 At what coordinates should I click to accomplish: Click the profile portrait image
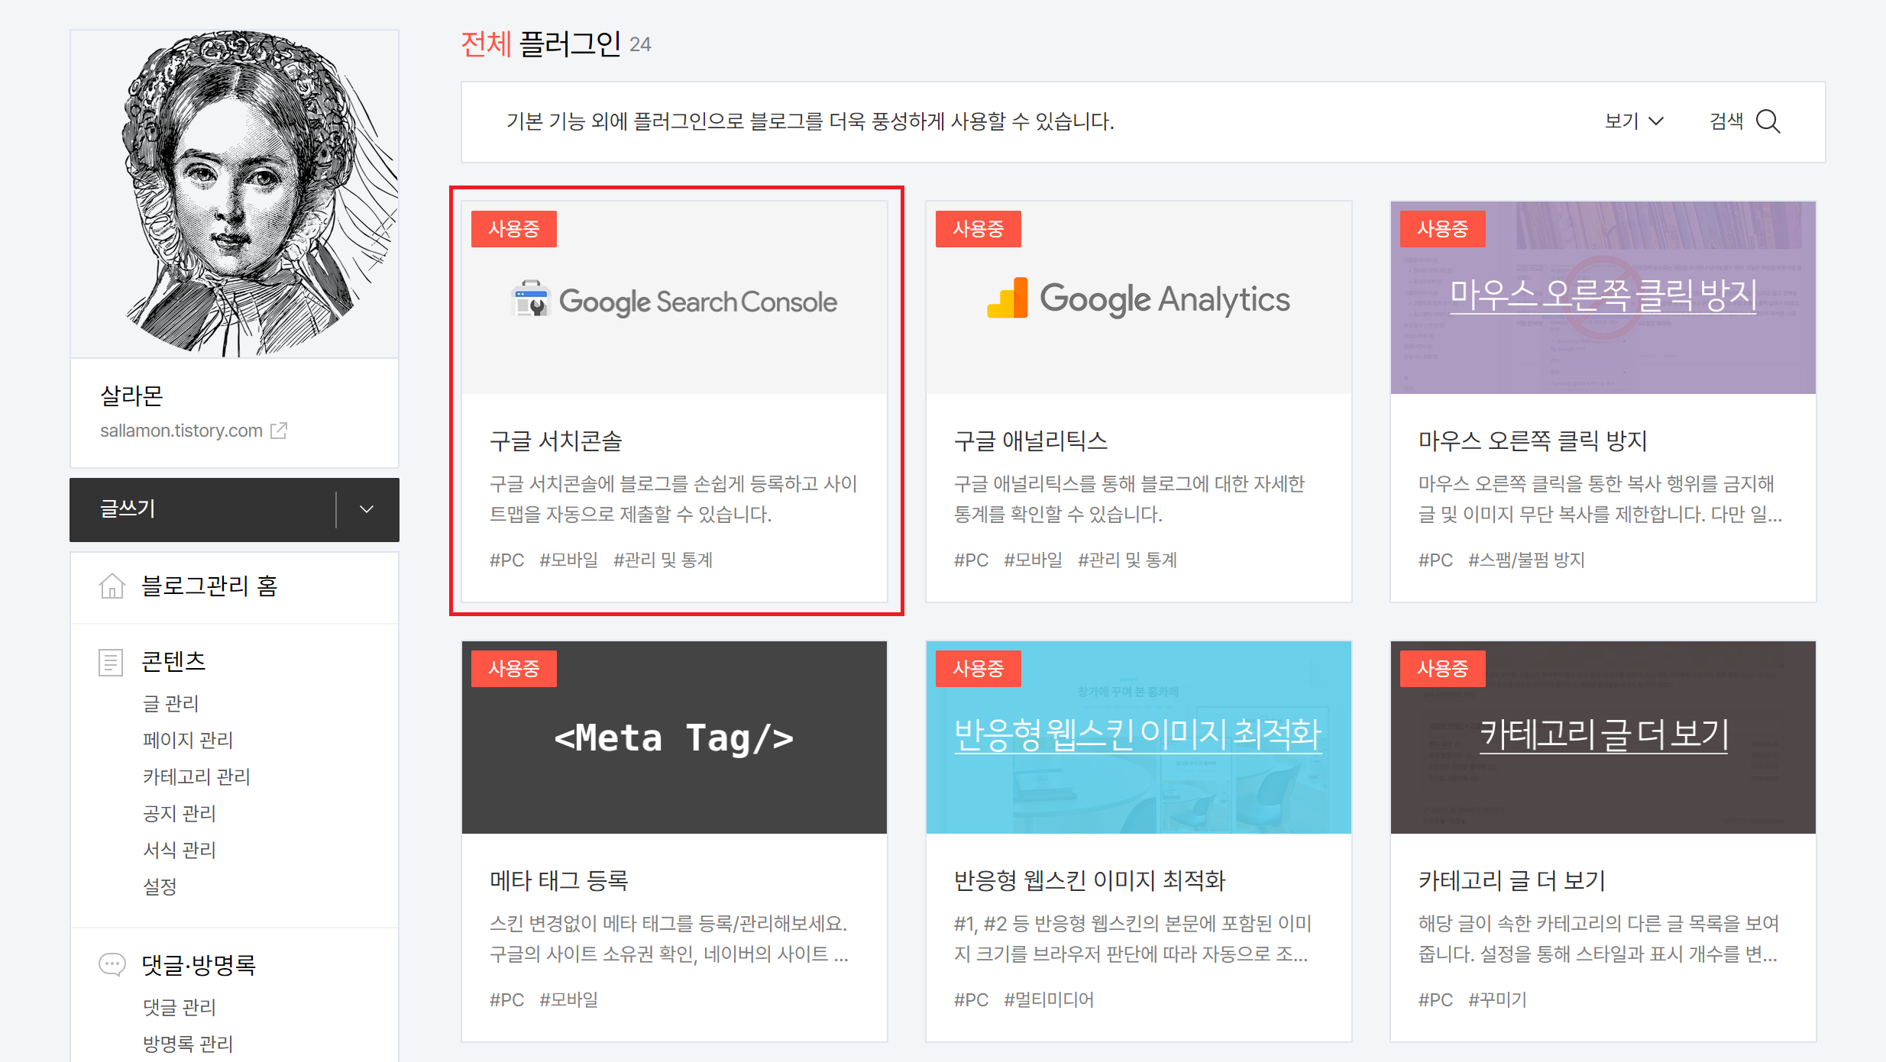coord(235,193)
